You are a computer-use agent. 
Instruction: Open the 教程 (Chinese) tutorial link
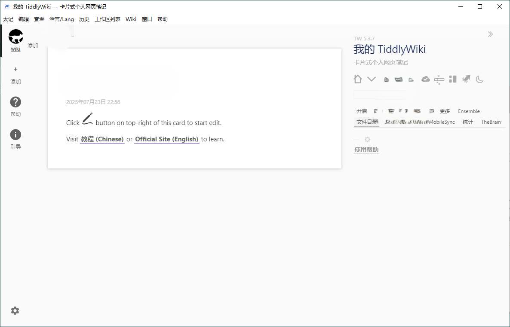pyautogui.click(x=102, y=139)
